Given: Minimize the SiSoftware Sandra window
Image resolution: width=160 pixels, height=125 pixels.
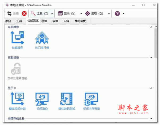Looking at the screenshot, I should point(133,5).
